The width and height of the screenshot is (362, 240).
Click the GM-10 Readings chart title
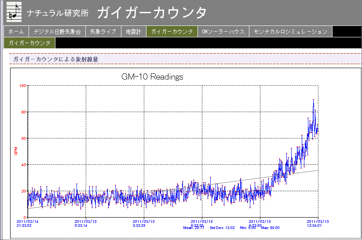[x=152, y=76]
